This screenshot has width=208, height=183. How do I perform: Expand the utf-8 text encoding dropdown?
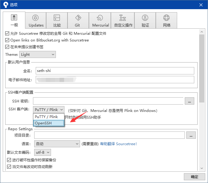click(42, 152)
